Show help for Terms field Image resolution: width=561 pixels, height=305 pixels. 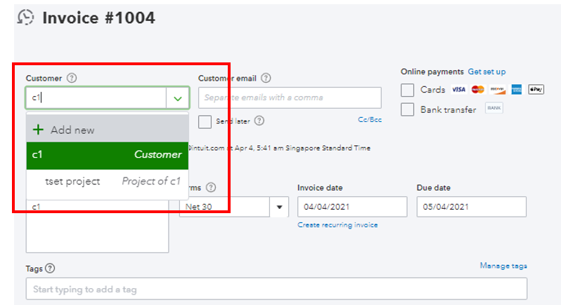pos(211,187)
